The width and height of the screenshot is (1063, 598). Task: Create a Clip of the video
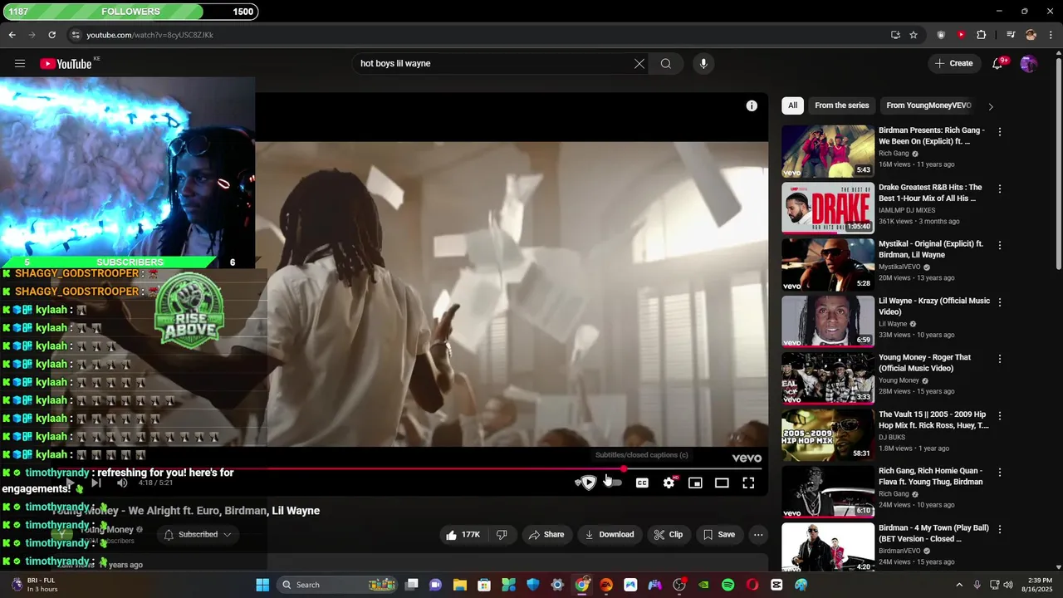pyautogui.click(x=668, y=535)
